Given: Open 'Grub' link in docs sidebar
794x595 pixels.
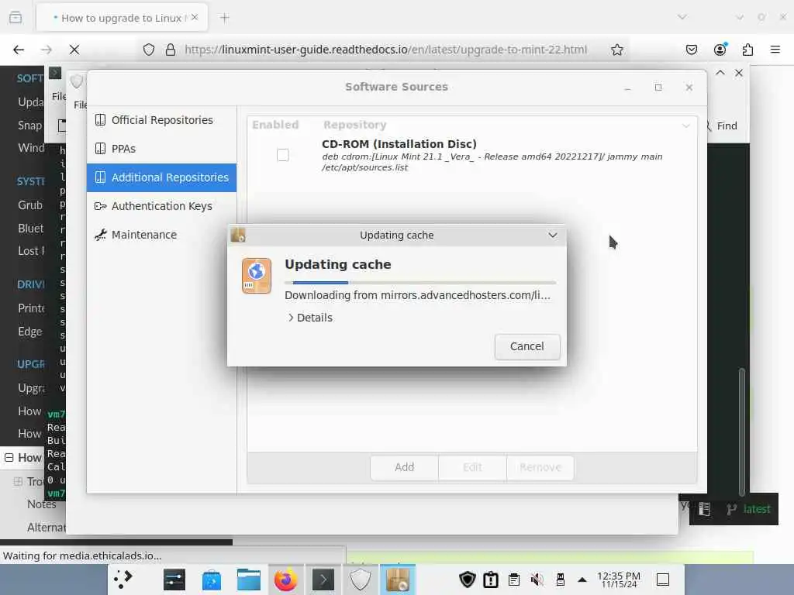Looking at the screenshot, I should pyautogui.click(x=30, y=205).
